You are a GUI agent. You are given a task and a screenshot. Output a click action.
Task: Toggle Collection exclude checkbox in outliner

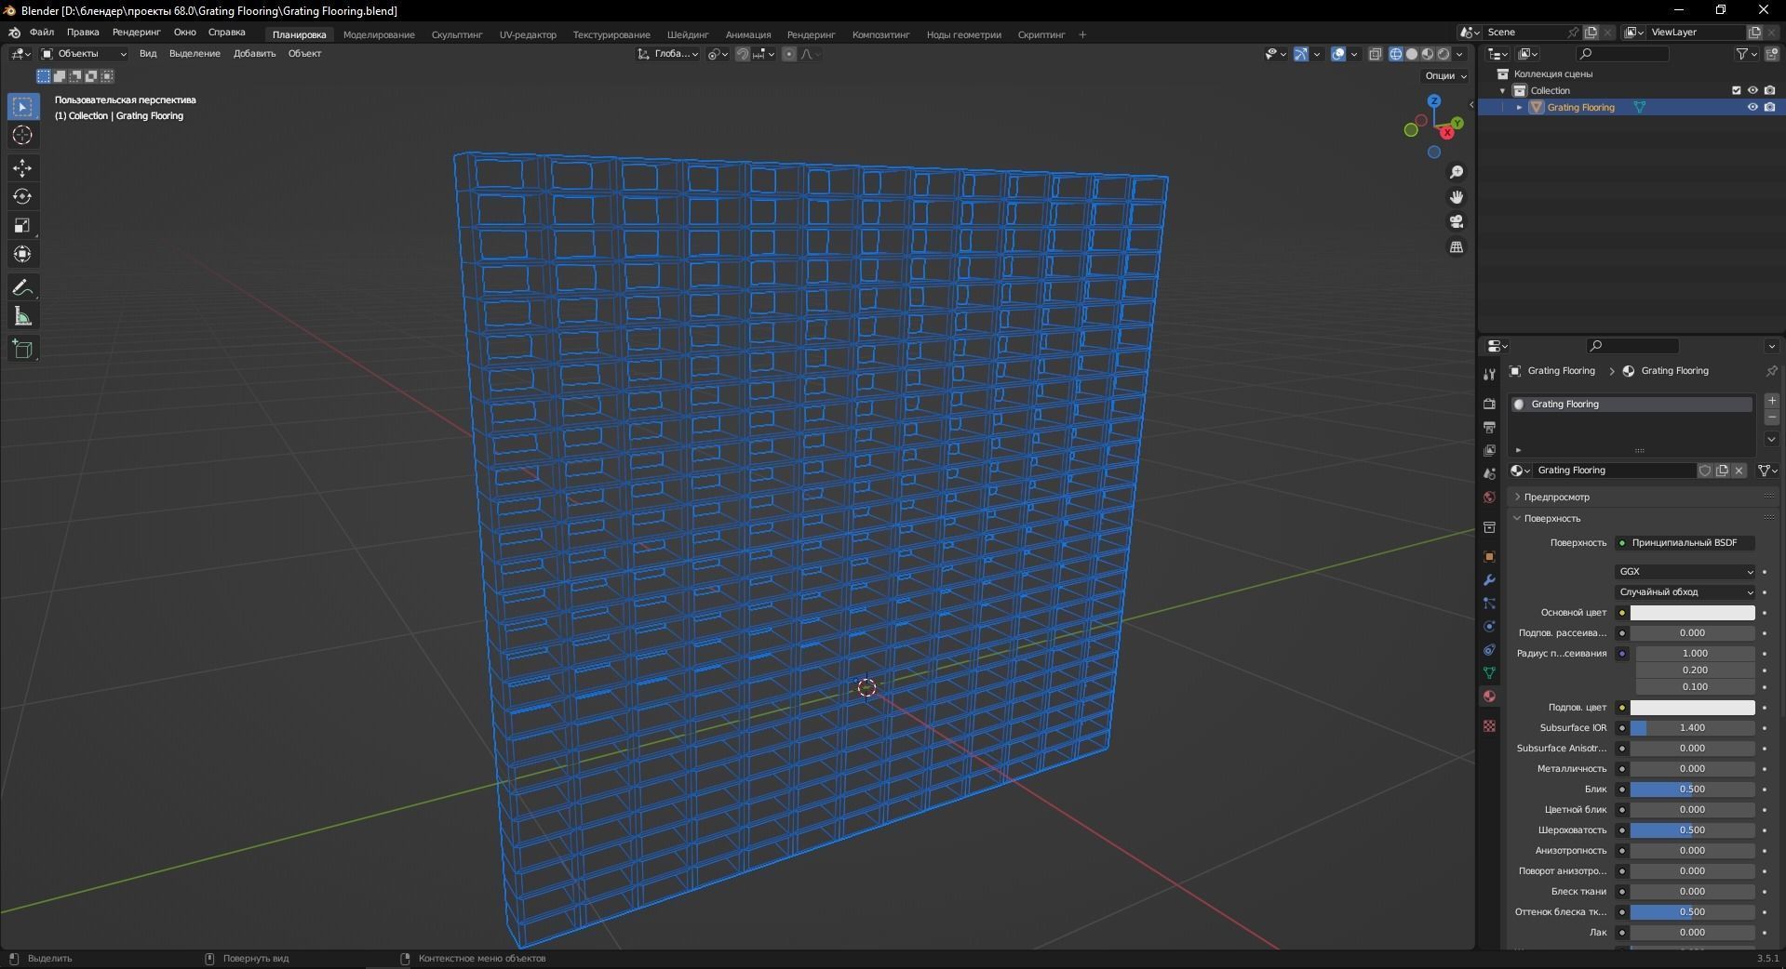point(1736,90)
